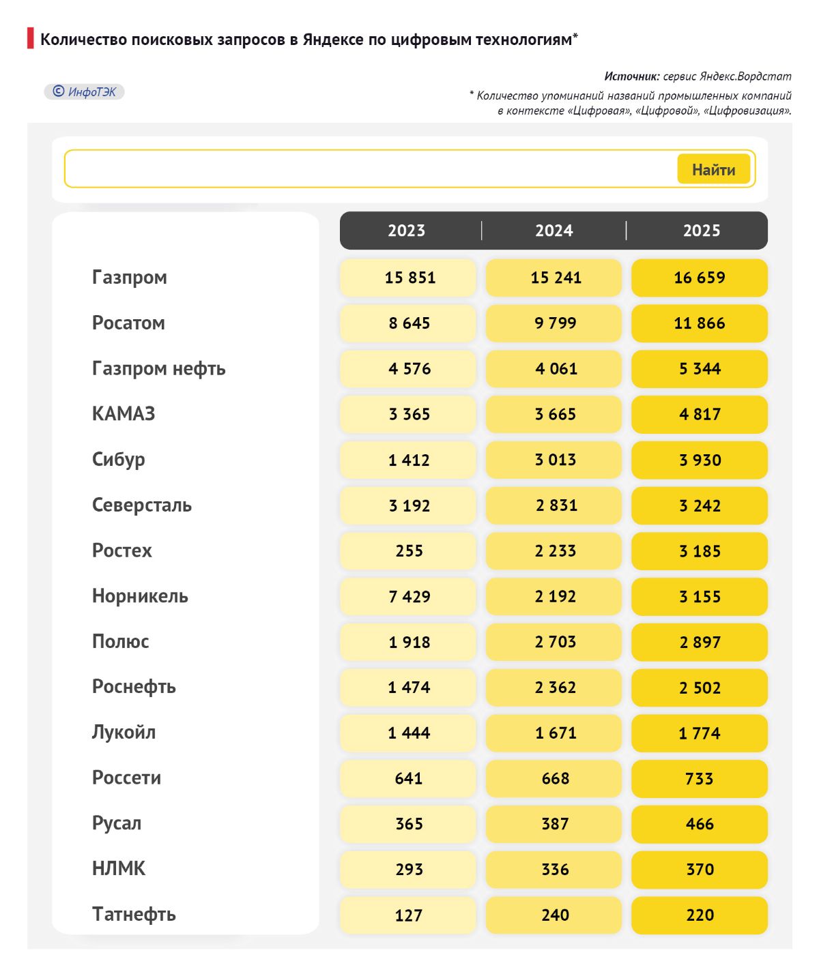
Task: Click Газпром 2025 value 16 659
Action: pyautogui.click(x=700, y=278)
